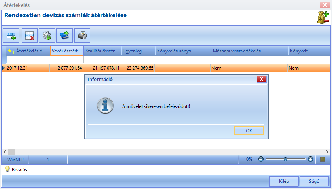Viewport: 332px width, 189px height.
Task: Sort by Vevői összért... column header
Action: pos(67,51)
